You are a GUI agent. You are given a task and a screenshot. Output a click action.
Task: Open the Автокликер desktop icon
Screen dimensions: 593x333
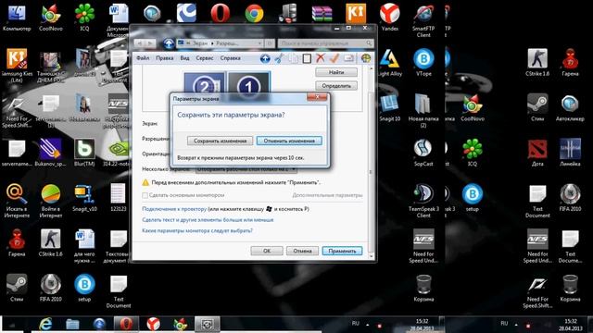click(570, 107)
